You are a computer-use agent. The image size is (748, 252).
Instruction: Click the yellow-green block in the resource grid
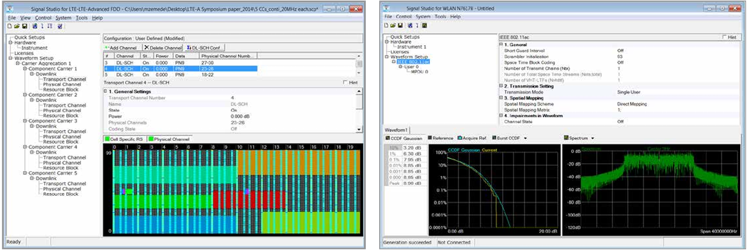tap(310, 222)
